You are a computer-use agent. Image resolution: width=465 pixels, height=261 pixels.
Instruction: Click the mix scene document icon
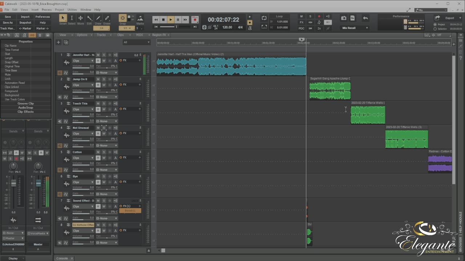[352, 18]
